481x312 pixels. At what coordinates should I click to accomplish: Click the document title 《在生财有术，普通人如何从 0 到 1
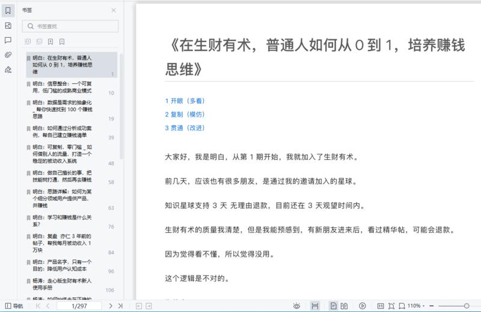(316, 57)
